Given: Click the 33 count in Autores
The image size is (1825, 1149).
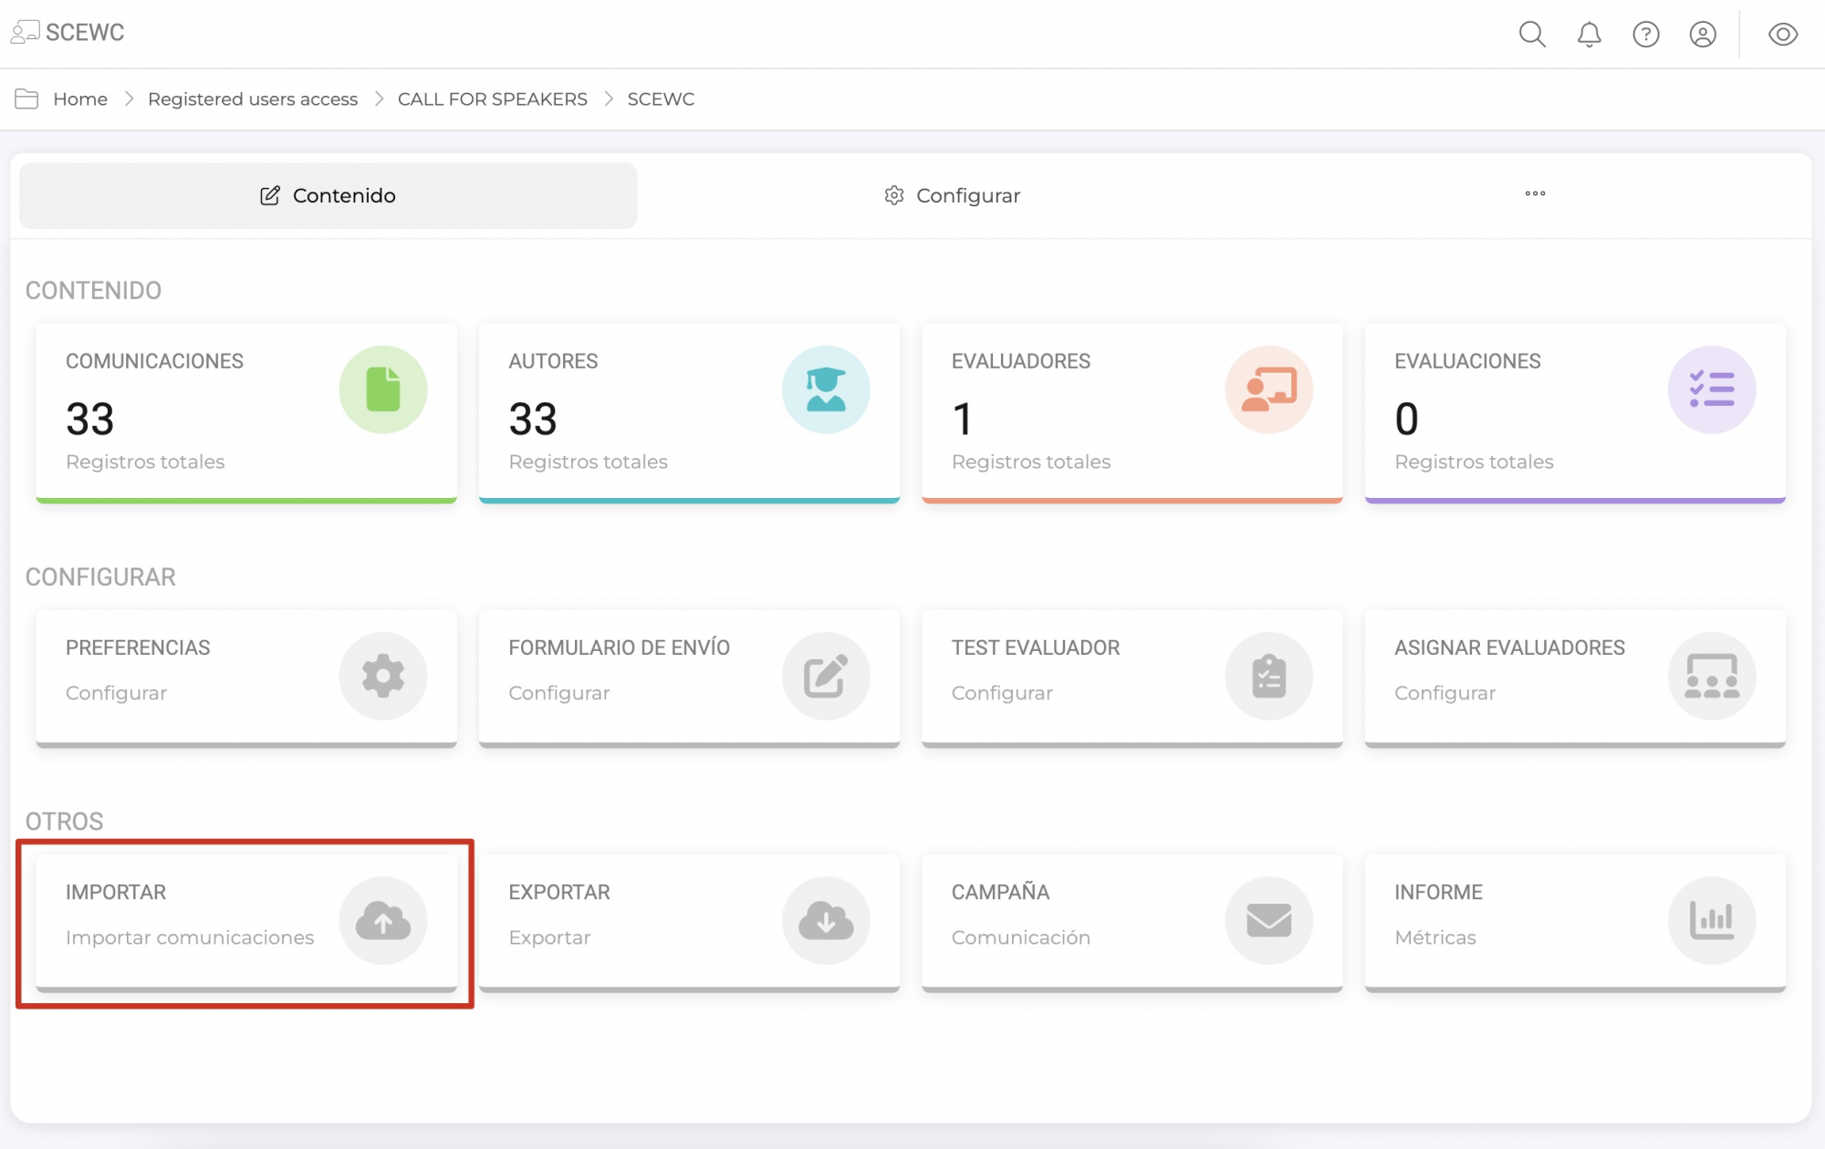Looking at the screenshot, I should [x=533, y=419].
